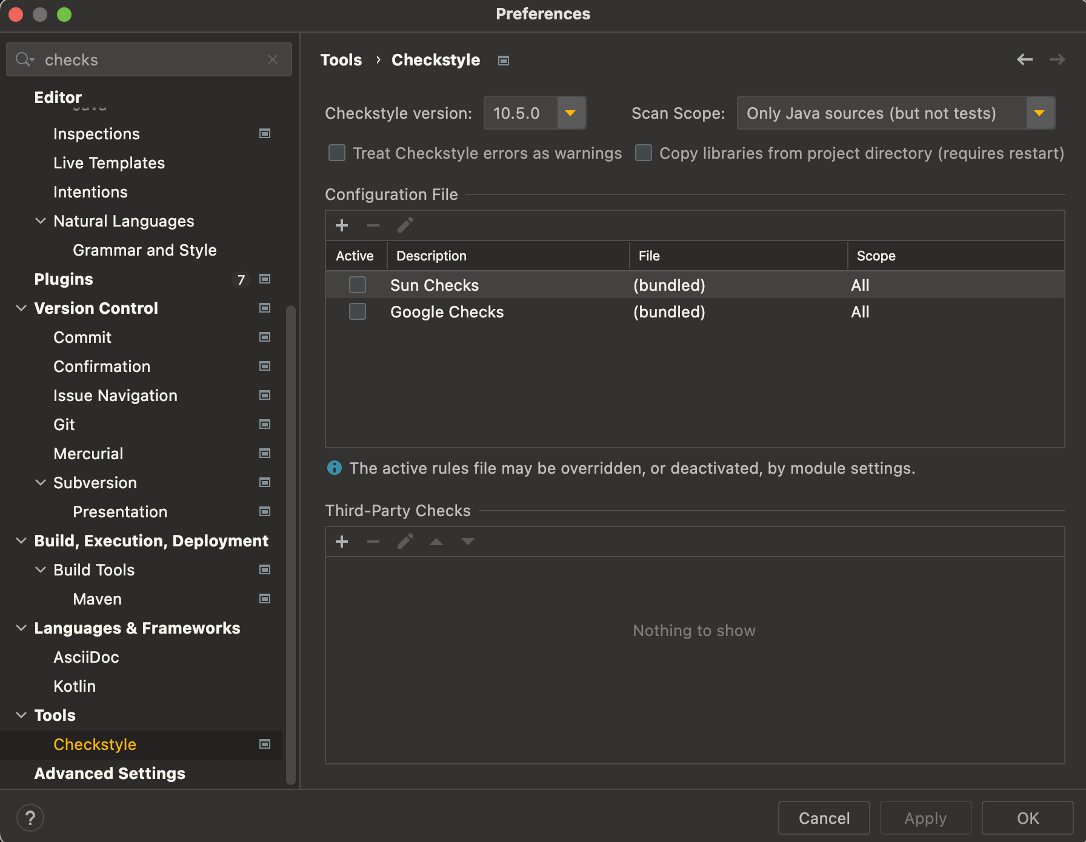Open the Checkstyle version dropdown

point(570,113)
